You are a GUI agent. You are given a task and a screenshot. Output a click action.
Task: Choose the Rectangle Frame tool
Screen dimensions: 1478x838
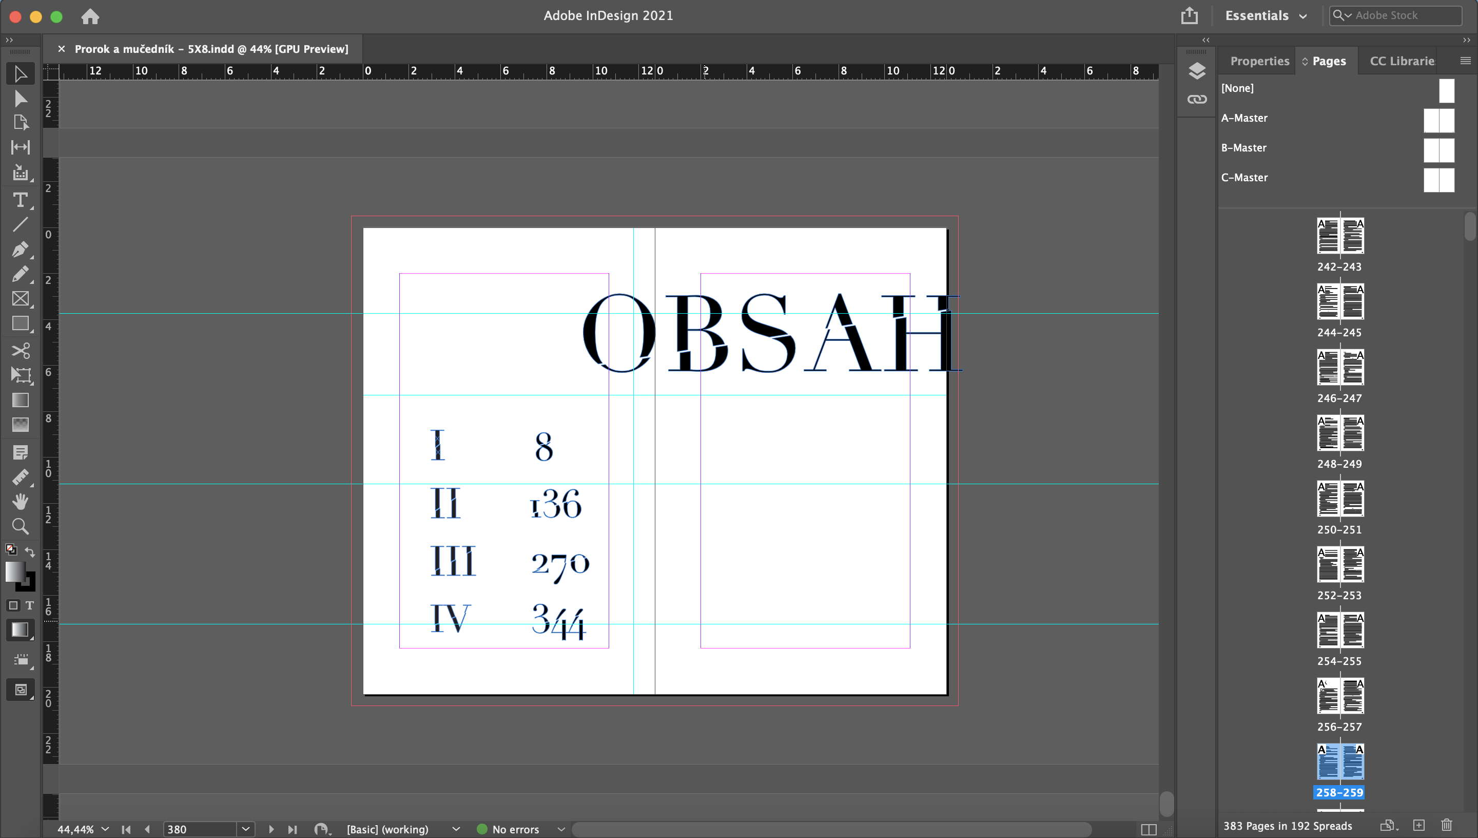tap(20, 299)
